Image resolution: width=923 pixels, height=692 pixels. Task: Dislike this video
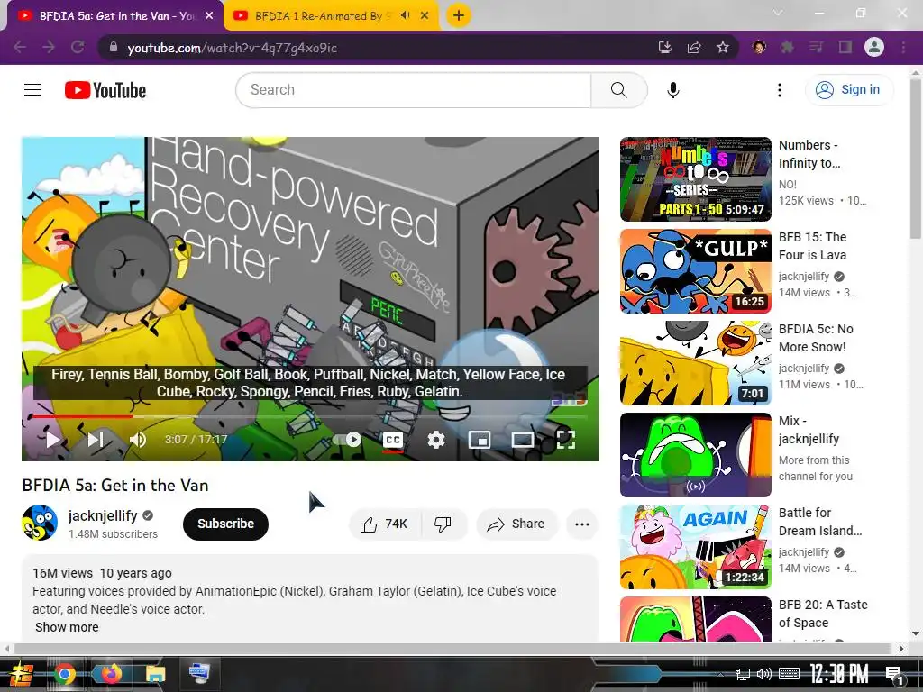443,524
